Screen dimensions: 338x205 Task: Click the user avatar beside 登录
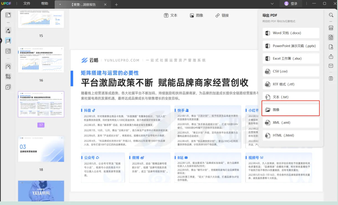tap(286, 4)
